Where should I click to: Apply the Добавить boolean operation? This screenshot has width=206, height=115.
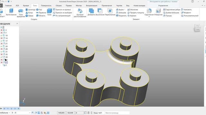(91, 12)
